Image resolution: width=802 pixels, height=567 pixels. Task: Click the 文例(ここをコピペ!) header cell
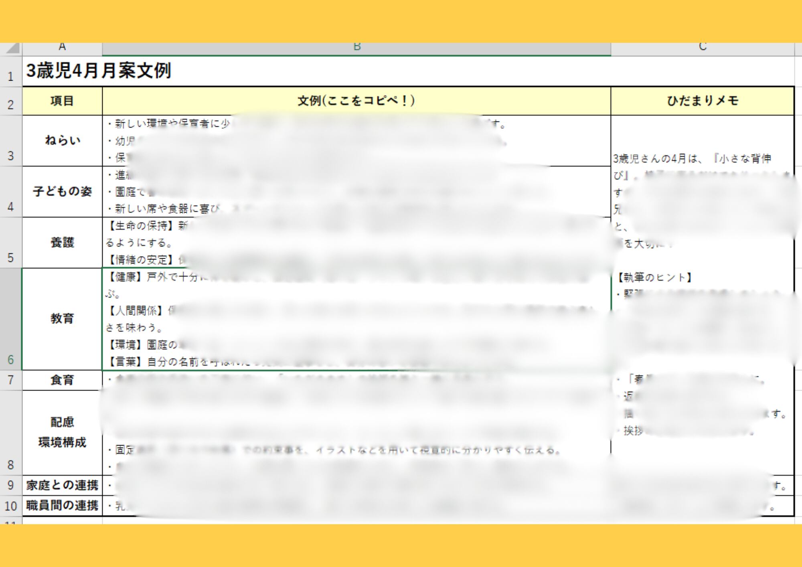pos(356,101)
